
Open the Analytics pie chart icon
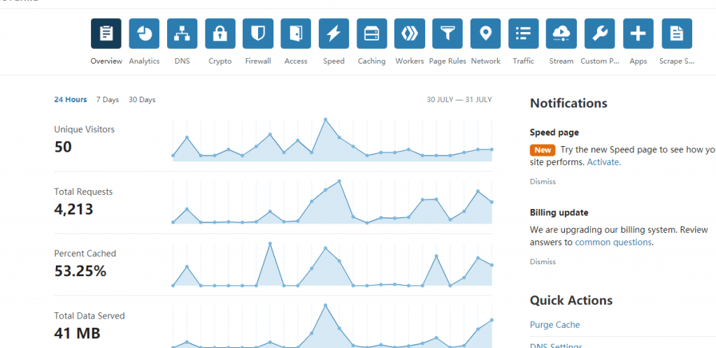(x=144, y=34)
